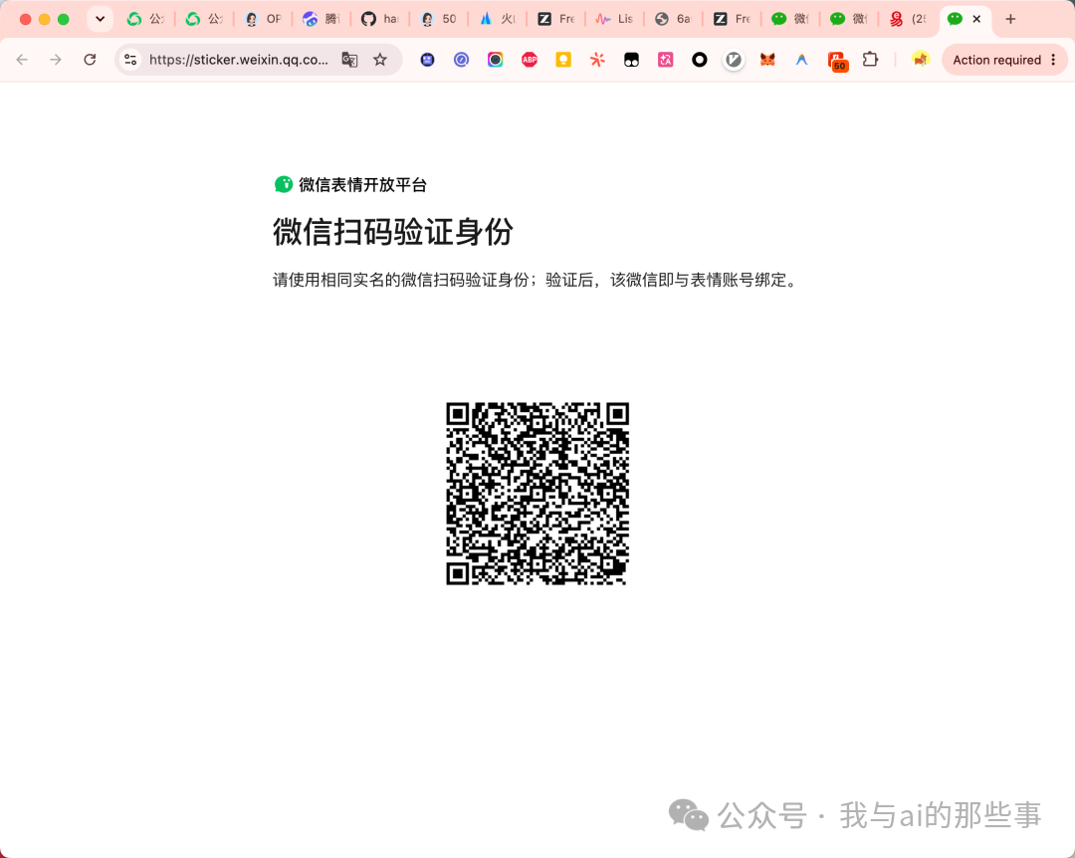The image size is (1075, 858).
Task: Open a new tab with plus button
Action: coord(1010,19)
